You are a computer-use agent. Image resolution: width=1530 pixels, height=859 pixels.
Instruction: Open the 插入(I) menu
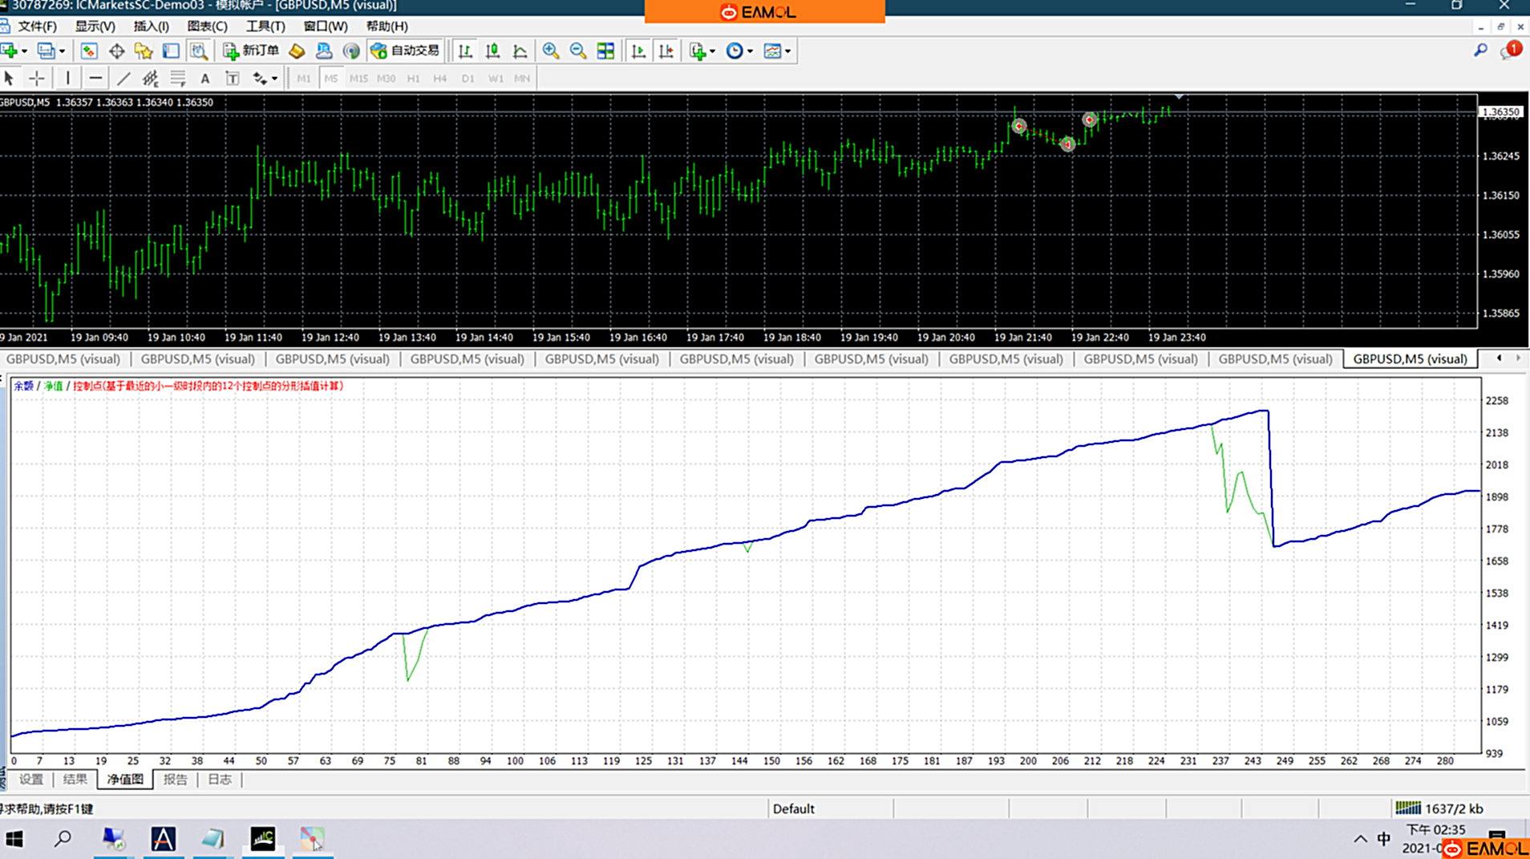[151, 26]
